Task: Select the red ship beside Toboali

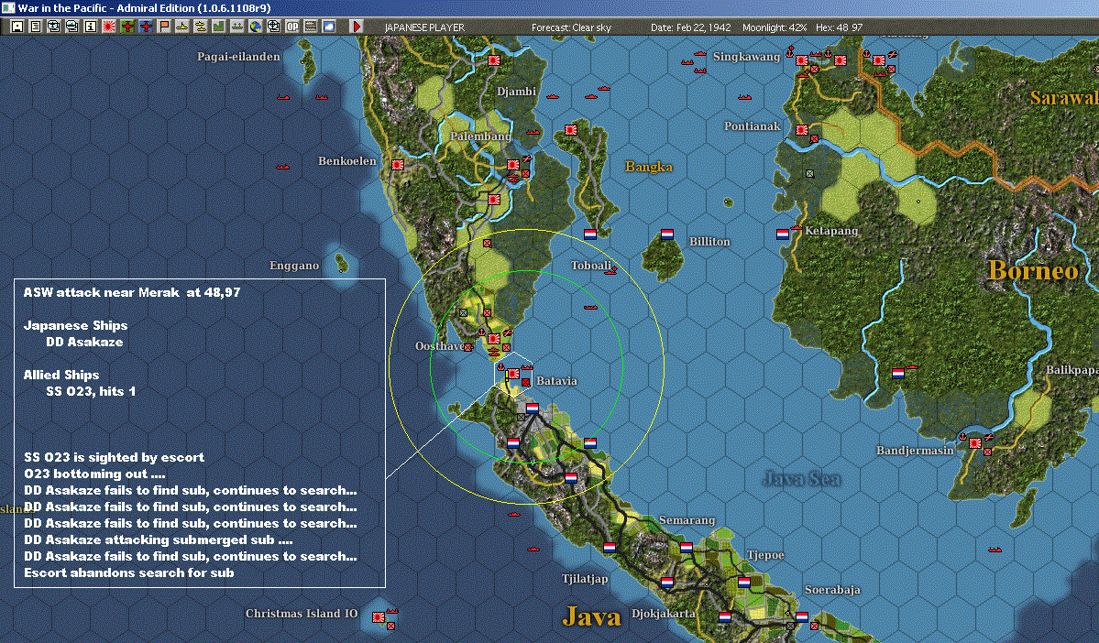Action: (610, 269)
